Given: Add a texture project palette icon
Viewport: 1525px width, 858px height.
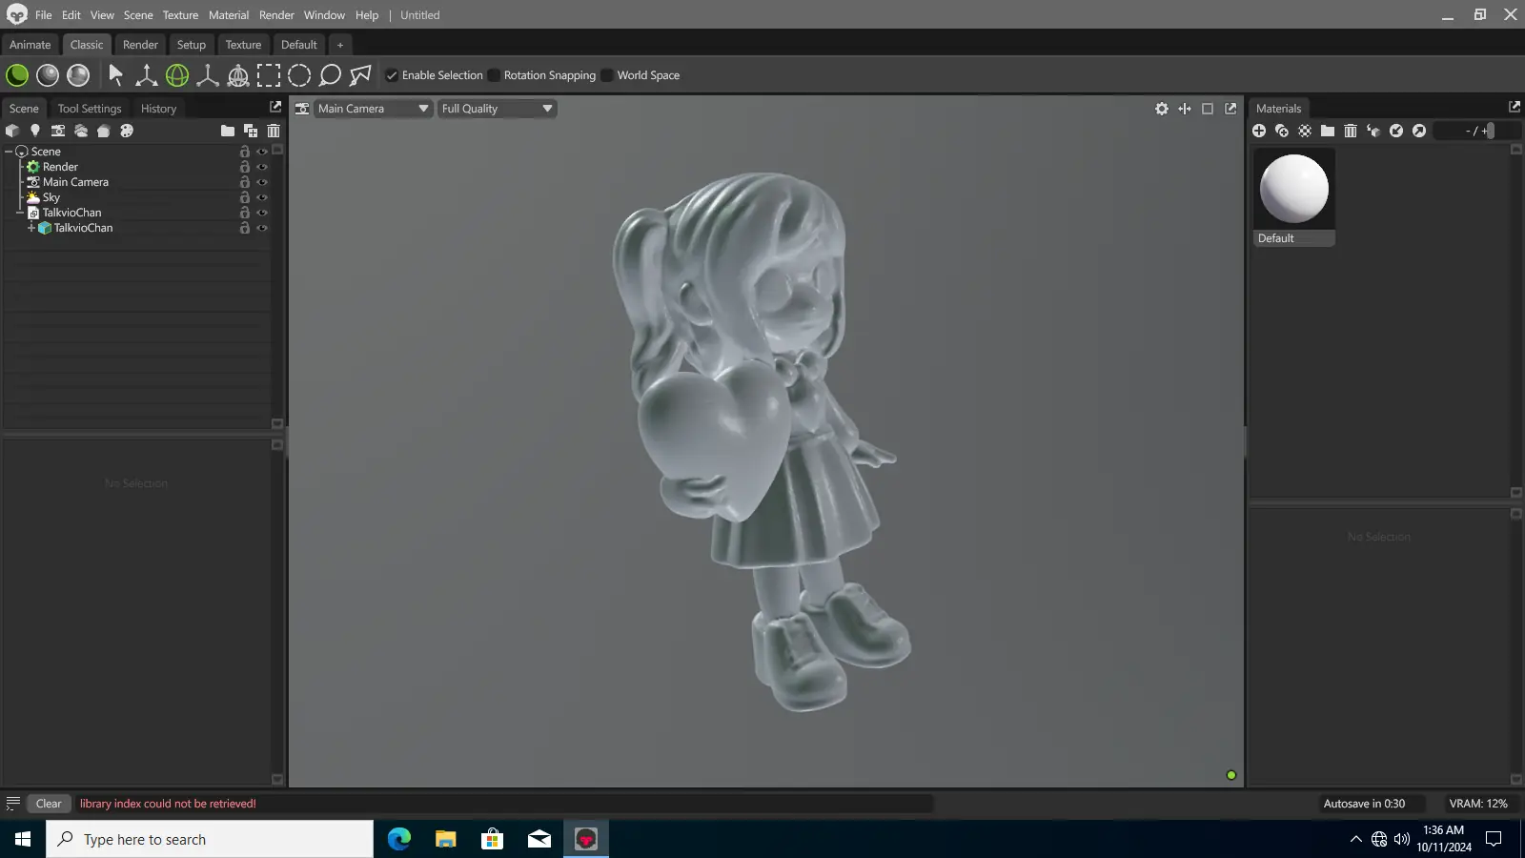Looking at the screenshot, I should point(127,131).
